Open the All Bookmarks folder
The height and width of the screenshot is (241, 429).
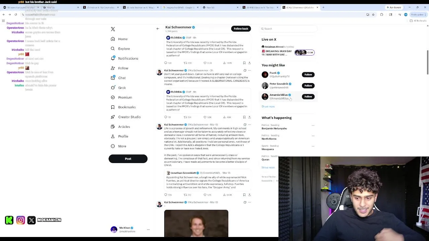pyautogui.click(x=418, y=21)
